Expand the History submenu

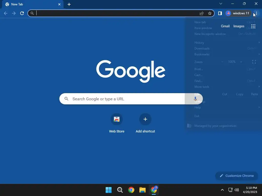click(223, 43)
